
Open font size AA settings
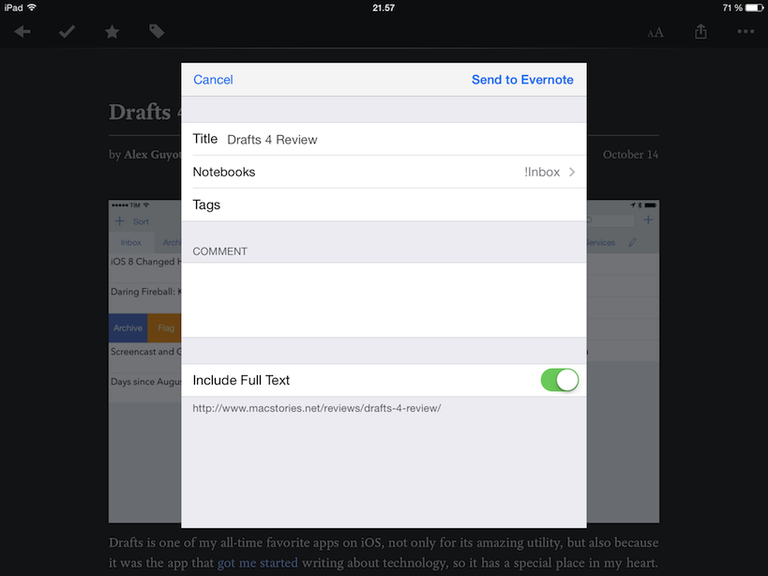pyautogui.click(x=655, y=33)
